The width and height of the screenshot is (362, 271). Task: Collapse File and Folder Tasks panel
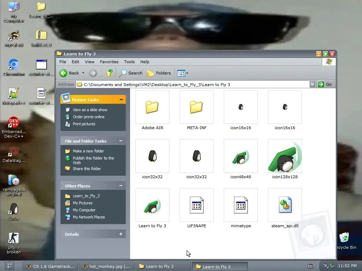point(121,141)
